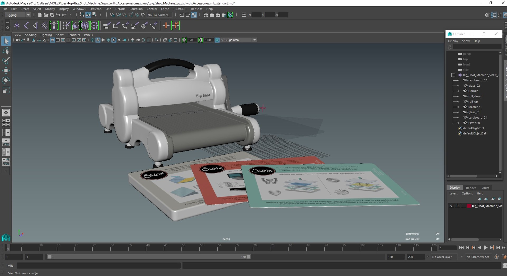Select the roll_down node in Outliner

(475, 96)
